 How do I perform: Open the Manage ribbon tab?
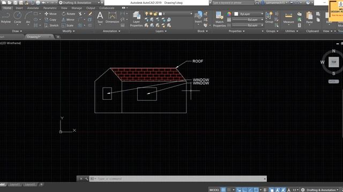click(x=77, y=8)
